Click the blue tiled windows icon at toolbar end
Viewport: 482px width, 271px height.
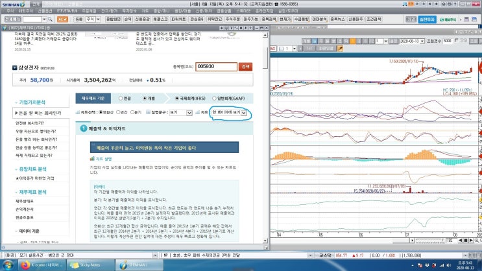coord(474,19)
